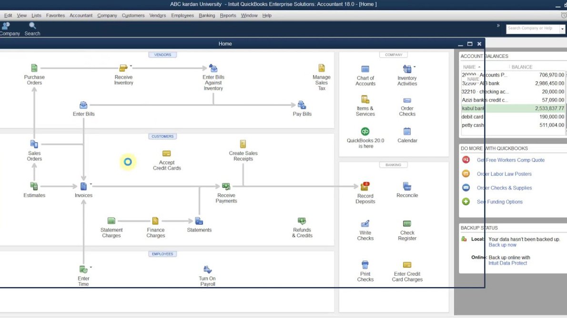The image size is (567, 318).
Task: Expand the Enter Time dropdown arrow
Action: click(91, 267)
